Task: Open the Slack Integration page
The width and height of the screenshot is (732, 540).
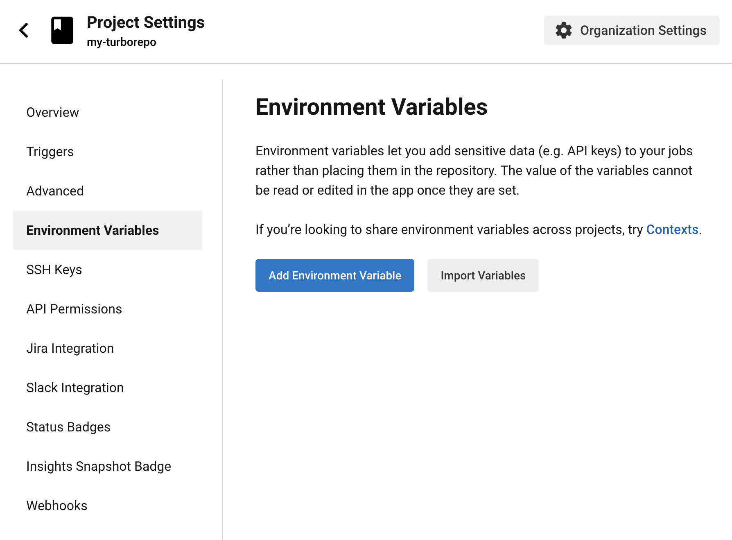Action: click(x=75, y=388)
